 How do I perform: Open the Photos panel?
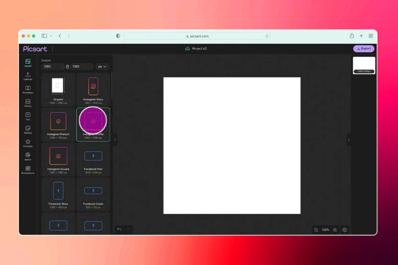click(28, 103)
